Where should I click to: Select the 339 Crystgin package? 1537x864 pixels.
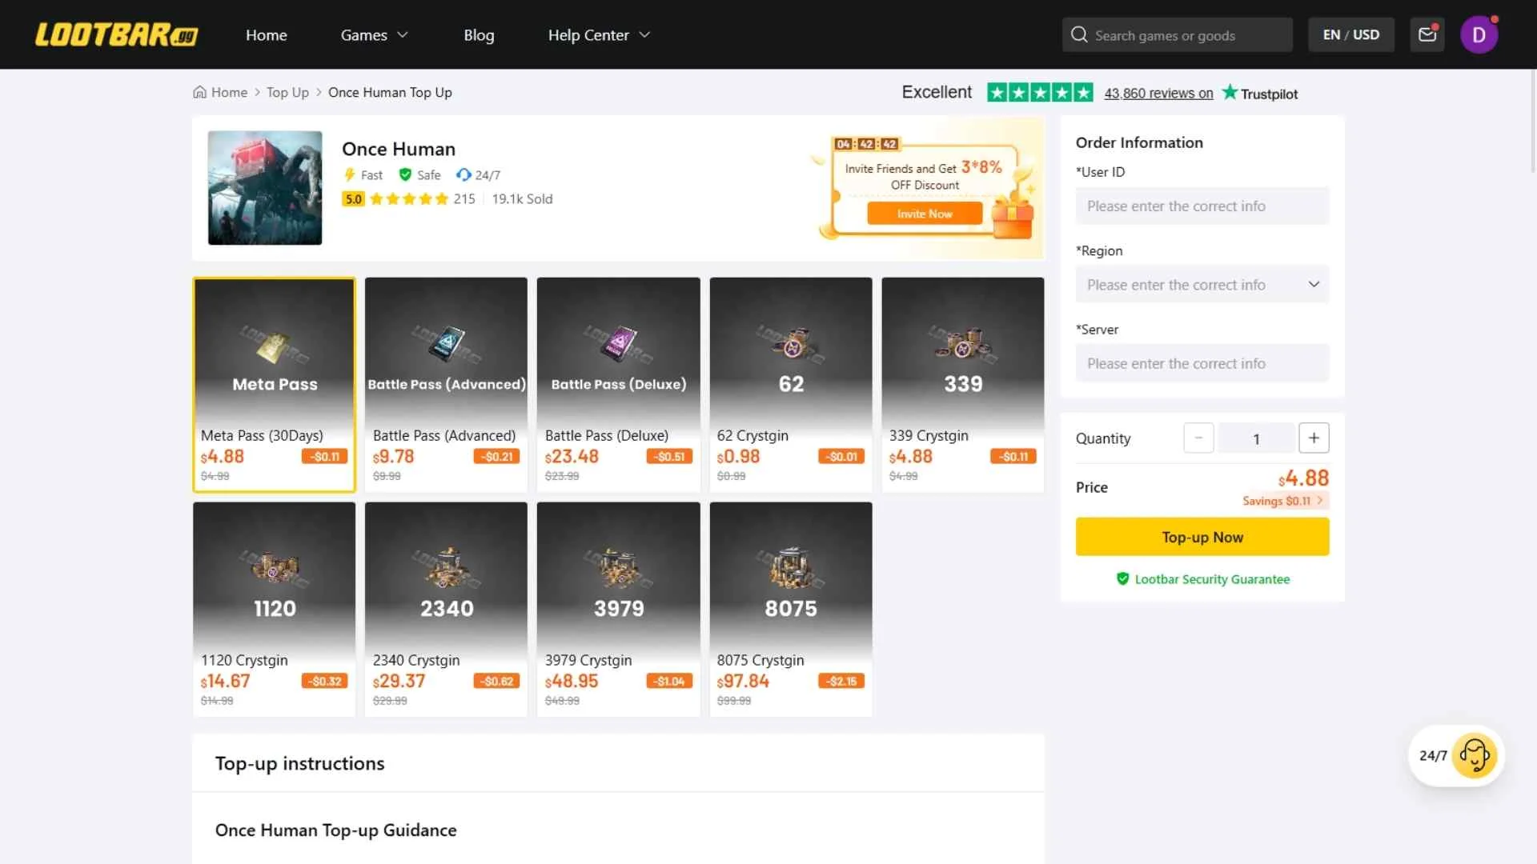(962, 385)
